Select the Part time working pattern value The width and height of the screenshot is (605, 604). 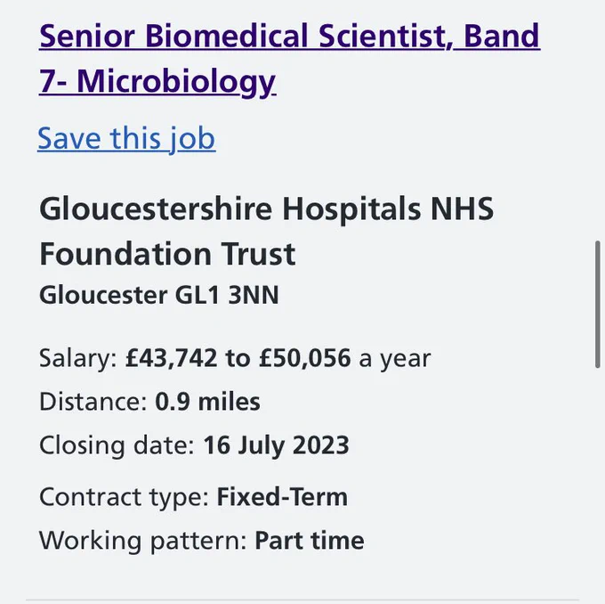click(310, 540)
